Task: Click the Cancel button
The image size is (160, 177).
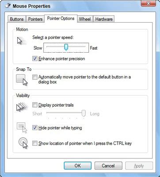Action: point(108,165)
